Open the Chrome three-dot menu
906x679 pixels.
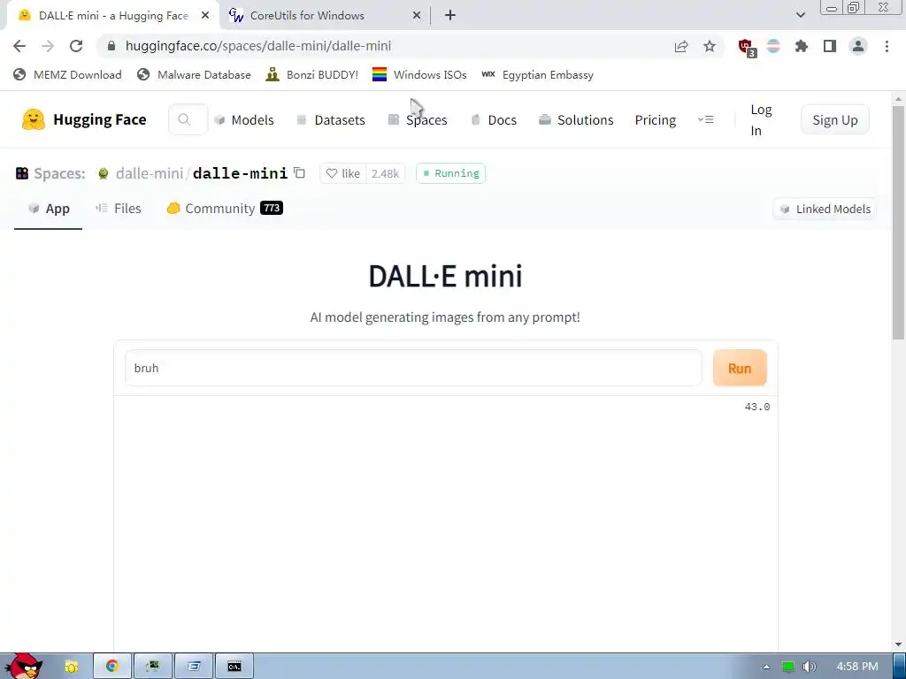887,46
